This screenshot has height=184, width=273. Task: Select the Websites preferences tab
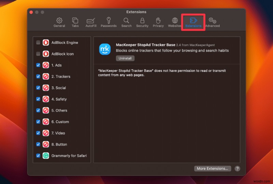[x=174, y=22]
